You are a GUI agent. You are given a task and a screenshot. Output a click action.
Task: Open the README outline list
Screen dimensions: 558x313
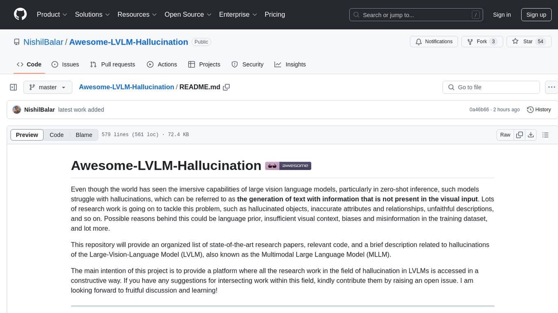(x=545, y=135)
